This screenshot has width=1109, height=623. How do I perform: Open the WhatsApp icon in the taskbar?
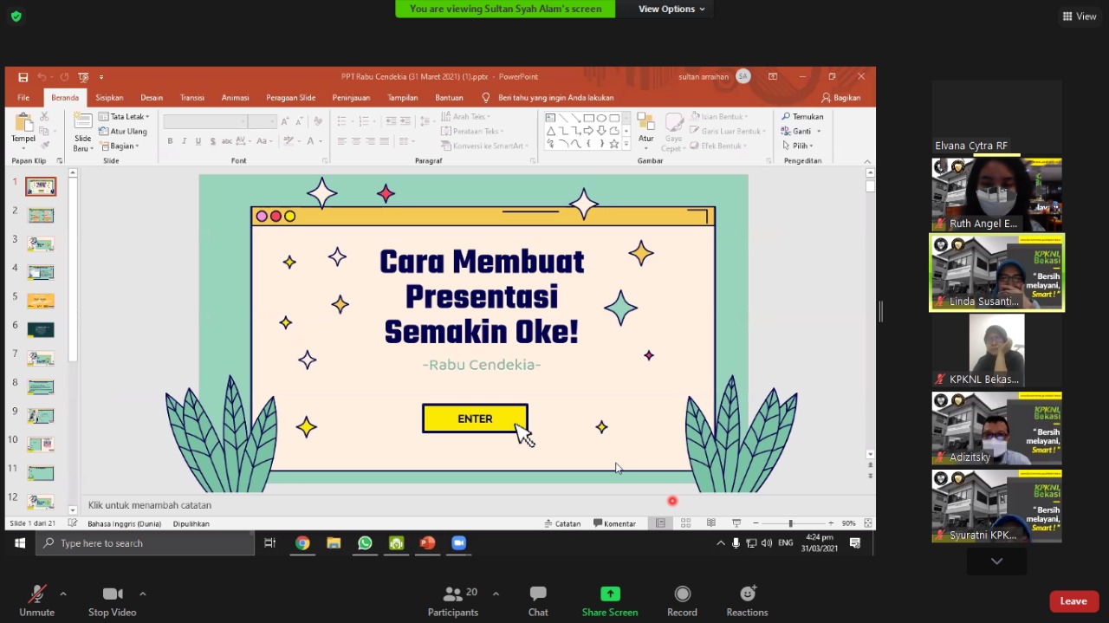(365, 543)
